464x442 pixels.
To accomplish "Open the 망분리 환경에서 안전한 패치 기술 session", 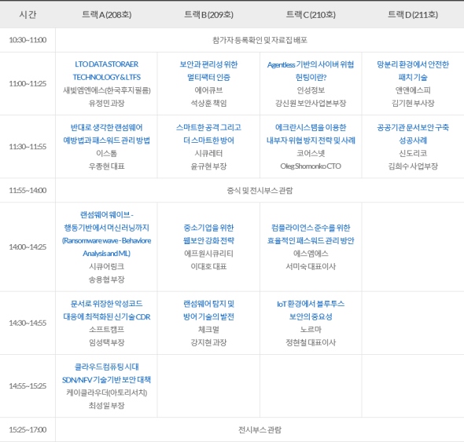I will (x=413, y=71).
